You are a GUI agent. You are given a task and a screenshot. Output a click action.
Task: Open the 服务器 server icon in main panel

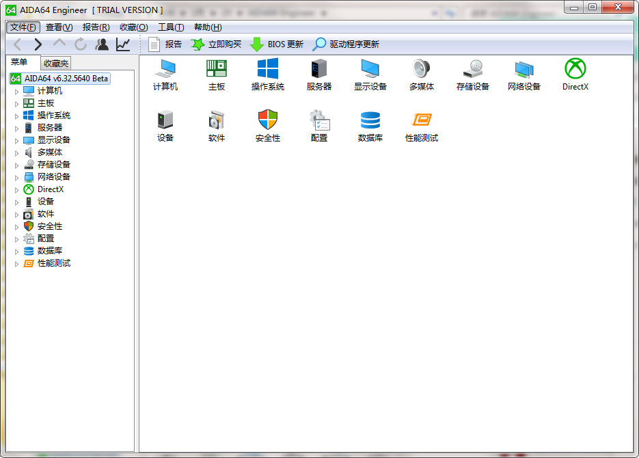pos(319,75)
